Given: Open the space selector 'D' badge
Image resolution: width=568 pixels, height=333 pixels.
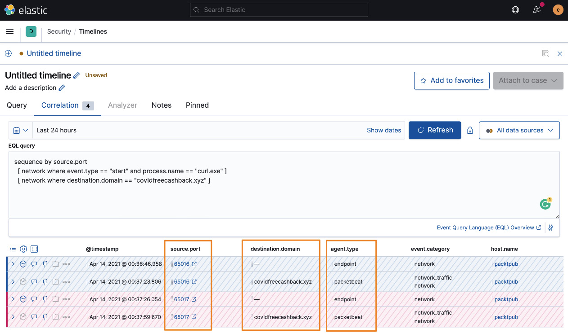Looking at the screenshot, I should [x=31, y=31].
